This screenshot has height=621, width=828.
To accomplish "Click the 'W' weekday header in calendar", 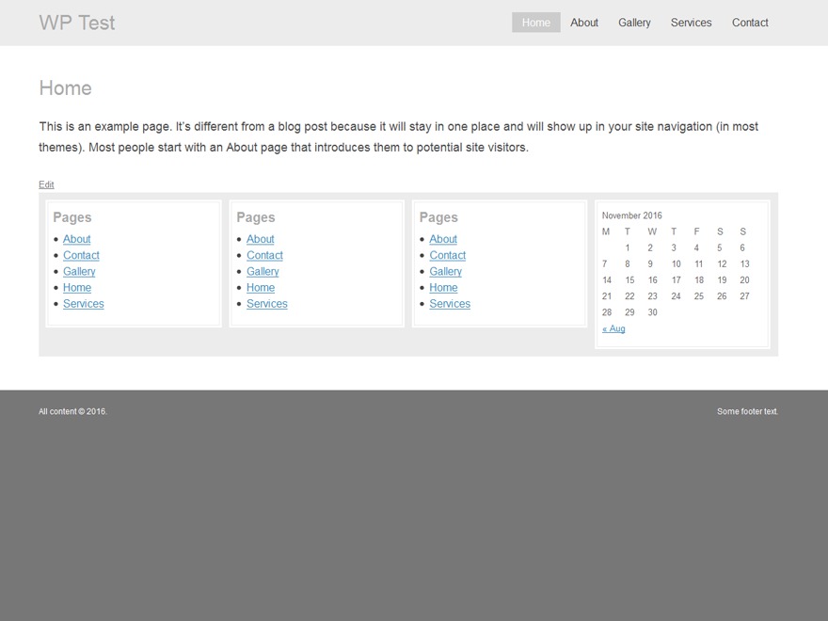I will point(652,231).
